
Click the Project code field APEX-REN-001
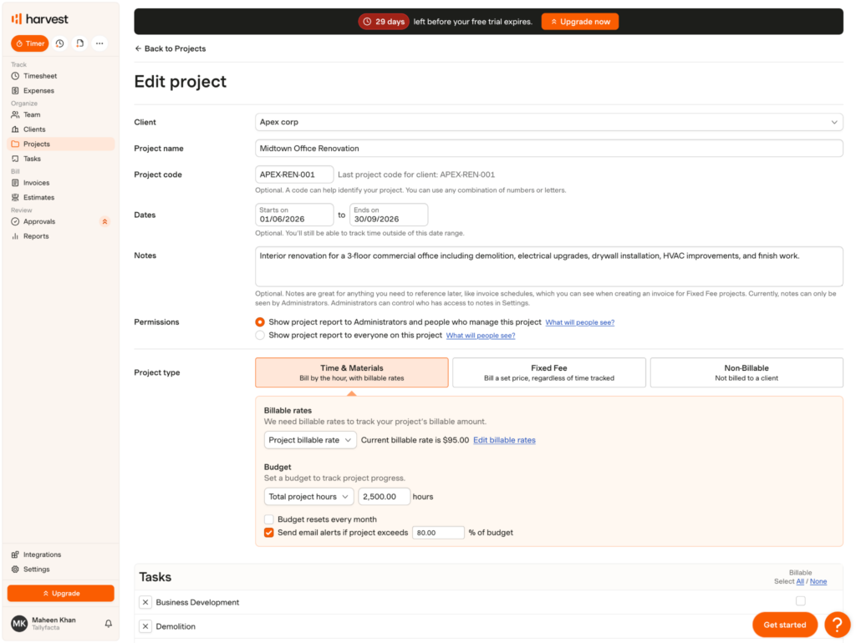(294, 175)
